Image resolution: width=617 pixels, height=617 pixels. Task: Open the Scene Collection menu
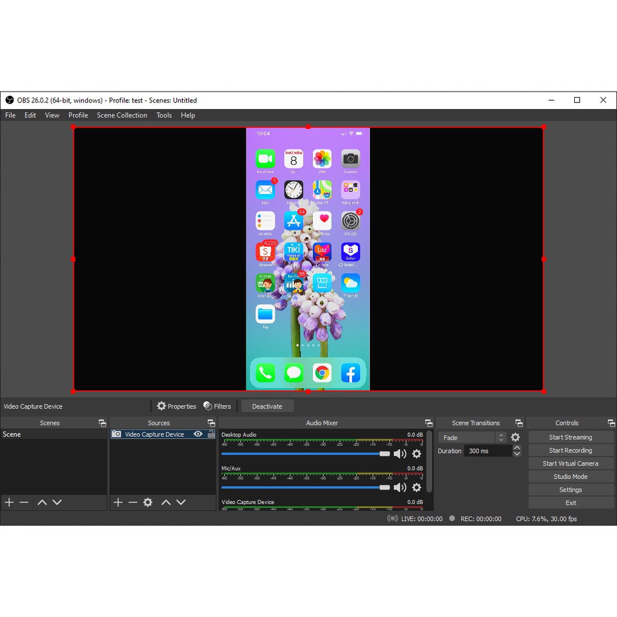(x=122, y=115)
